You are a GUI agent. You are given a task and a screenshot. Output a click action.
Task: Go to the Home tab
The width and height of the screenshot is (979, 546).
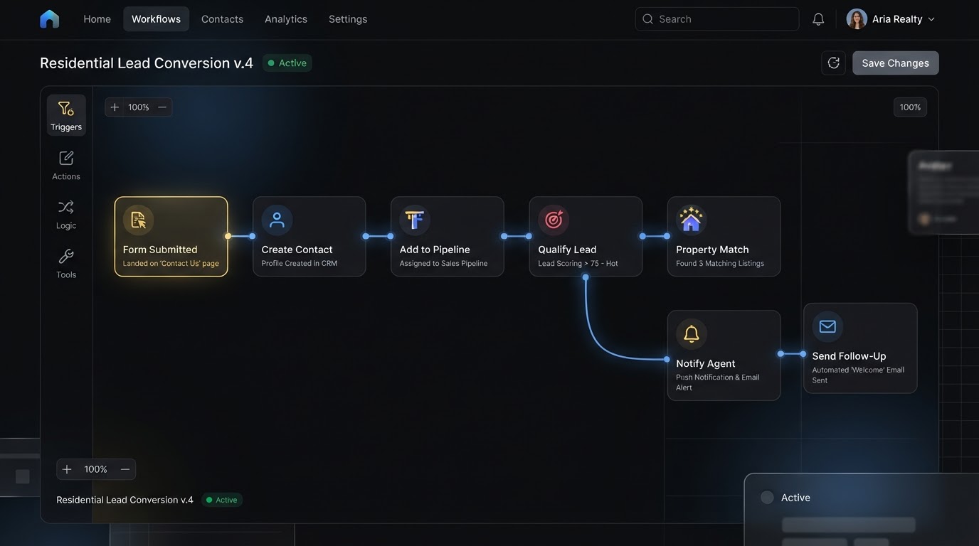point(97,19)
